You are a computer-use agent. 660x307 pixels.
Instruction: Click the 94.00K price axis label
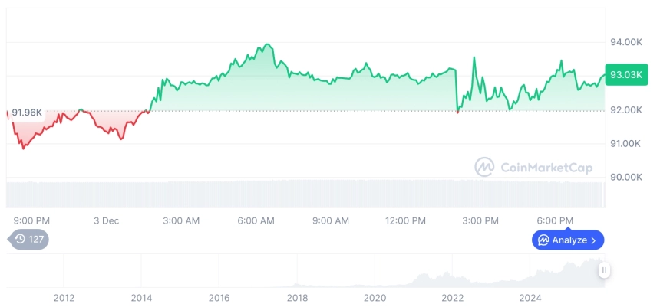click(x=625, y=43)
